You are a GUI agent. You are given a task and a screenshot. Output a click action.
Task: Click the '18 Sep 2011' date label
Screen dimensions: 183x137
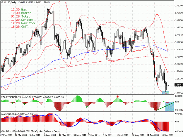click(x=167, y=135)
